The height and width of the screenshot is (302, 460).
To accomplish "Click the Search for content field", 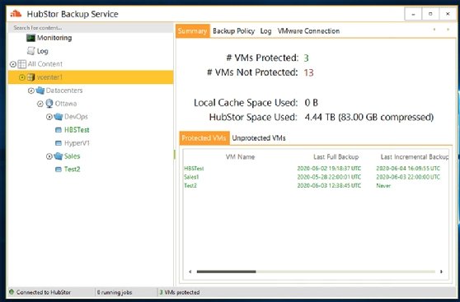I will coord(91,28).
